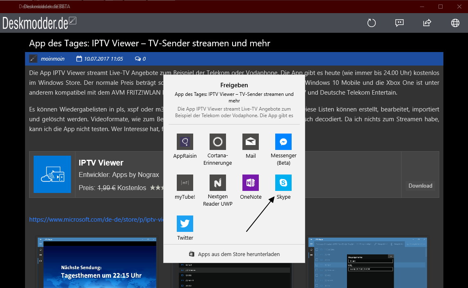Share to OneNote
This screenshot has height=288, width=468.
pos(251,182)
